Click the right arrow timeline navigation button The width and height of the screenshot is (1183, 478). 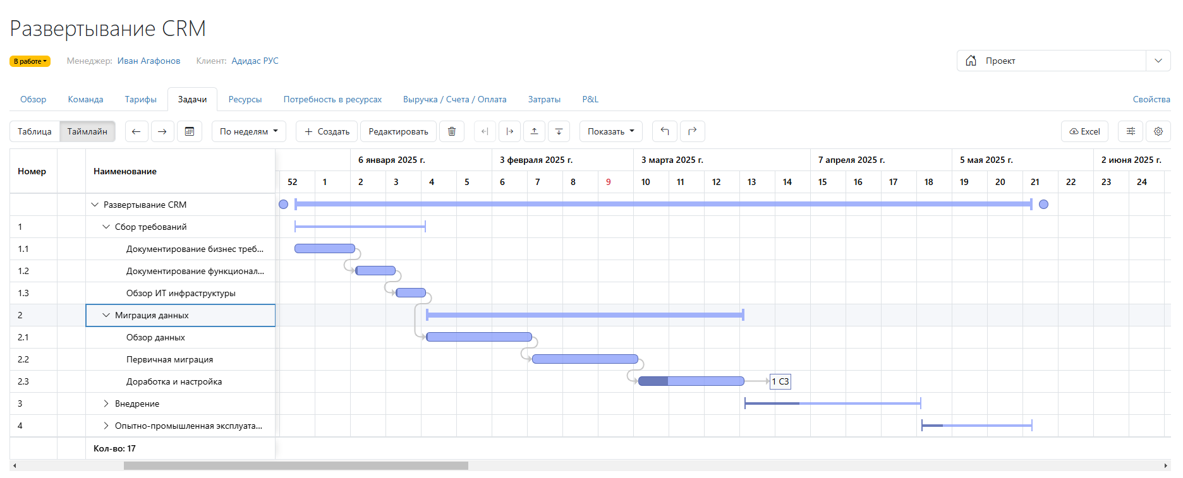coord(162,131)
